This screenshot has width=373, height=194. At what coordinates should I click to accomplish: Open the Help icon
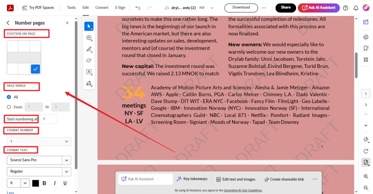tap(345, 8)
